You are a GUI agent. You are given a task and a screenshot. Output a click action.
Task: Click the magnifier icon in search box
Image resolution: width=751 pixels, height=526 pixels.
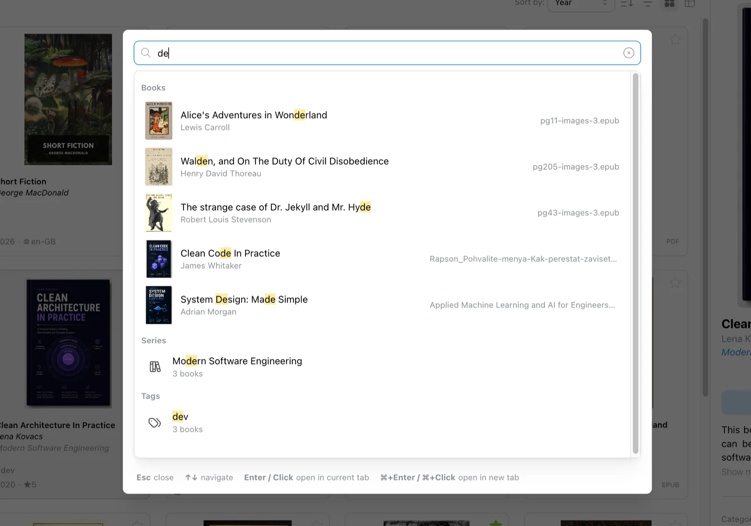pyautogui.click(x=146, y=53)
